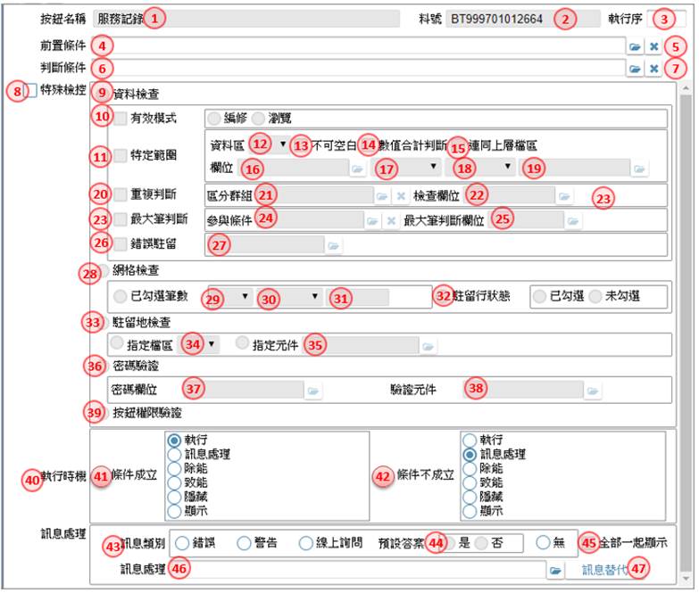Image resolution: width=699 pixels, height=593 pixels.
Task: Select 顯示 under 條件不成立
Action: (x=470, y=511)
